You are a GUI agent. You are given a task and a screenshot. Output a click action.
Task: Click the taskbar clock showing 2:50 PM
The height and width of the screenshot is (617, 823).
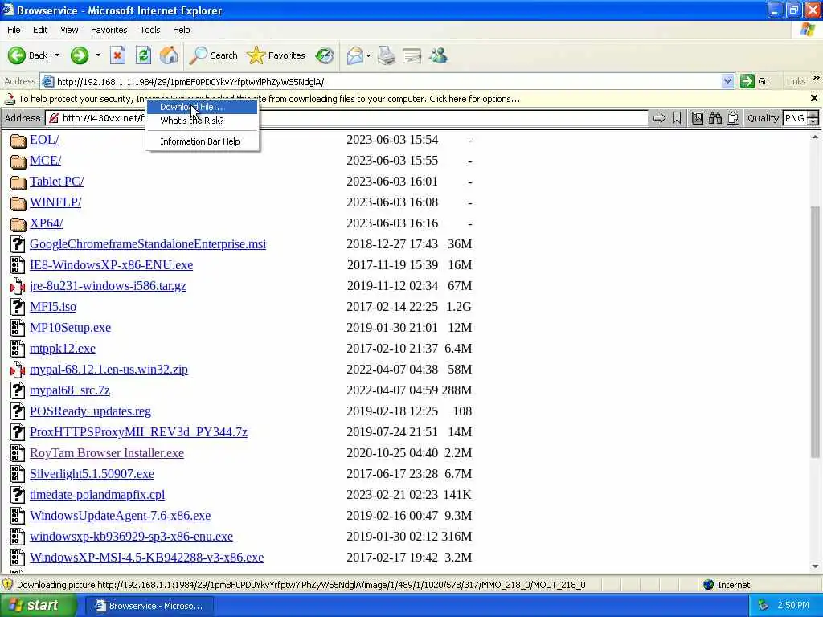coord(793,606)
